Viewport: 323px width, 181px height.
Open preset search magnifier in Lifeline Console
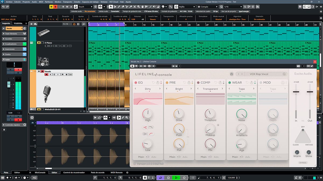pos(284,74)
